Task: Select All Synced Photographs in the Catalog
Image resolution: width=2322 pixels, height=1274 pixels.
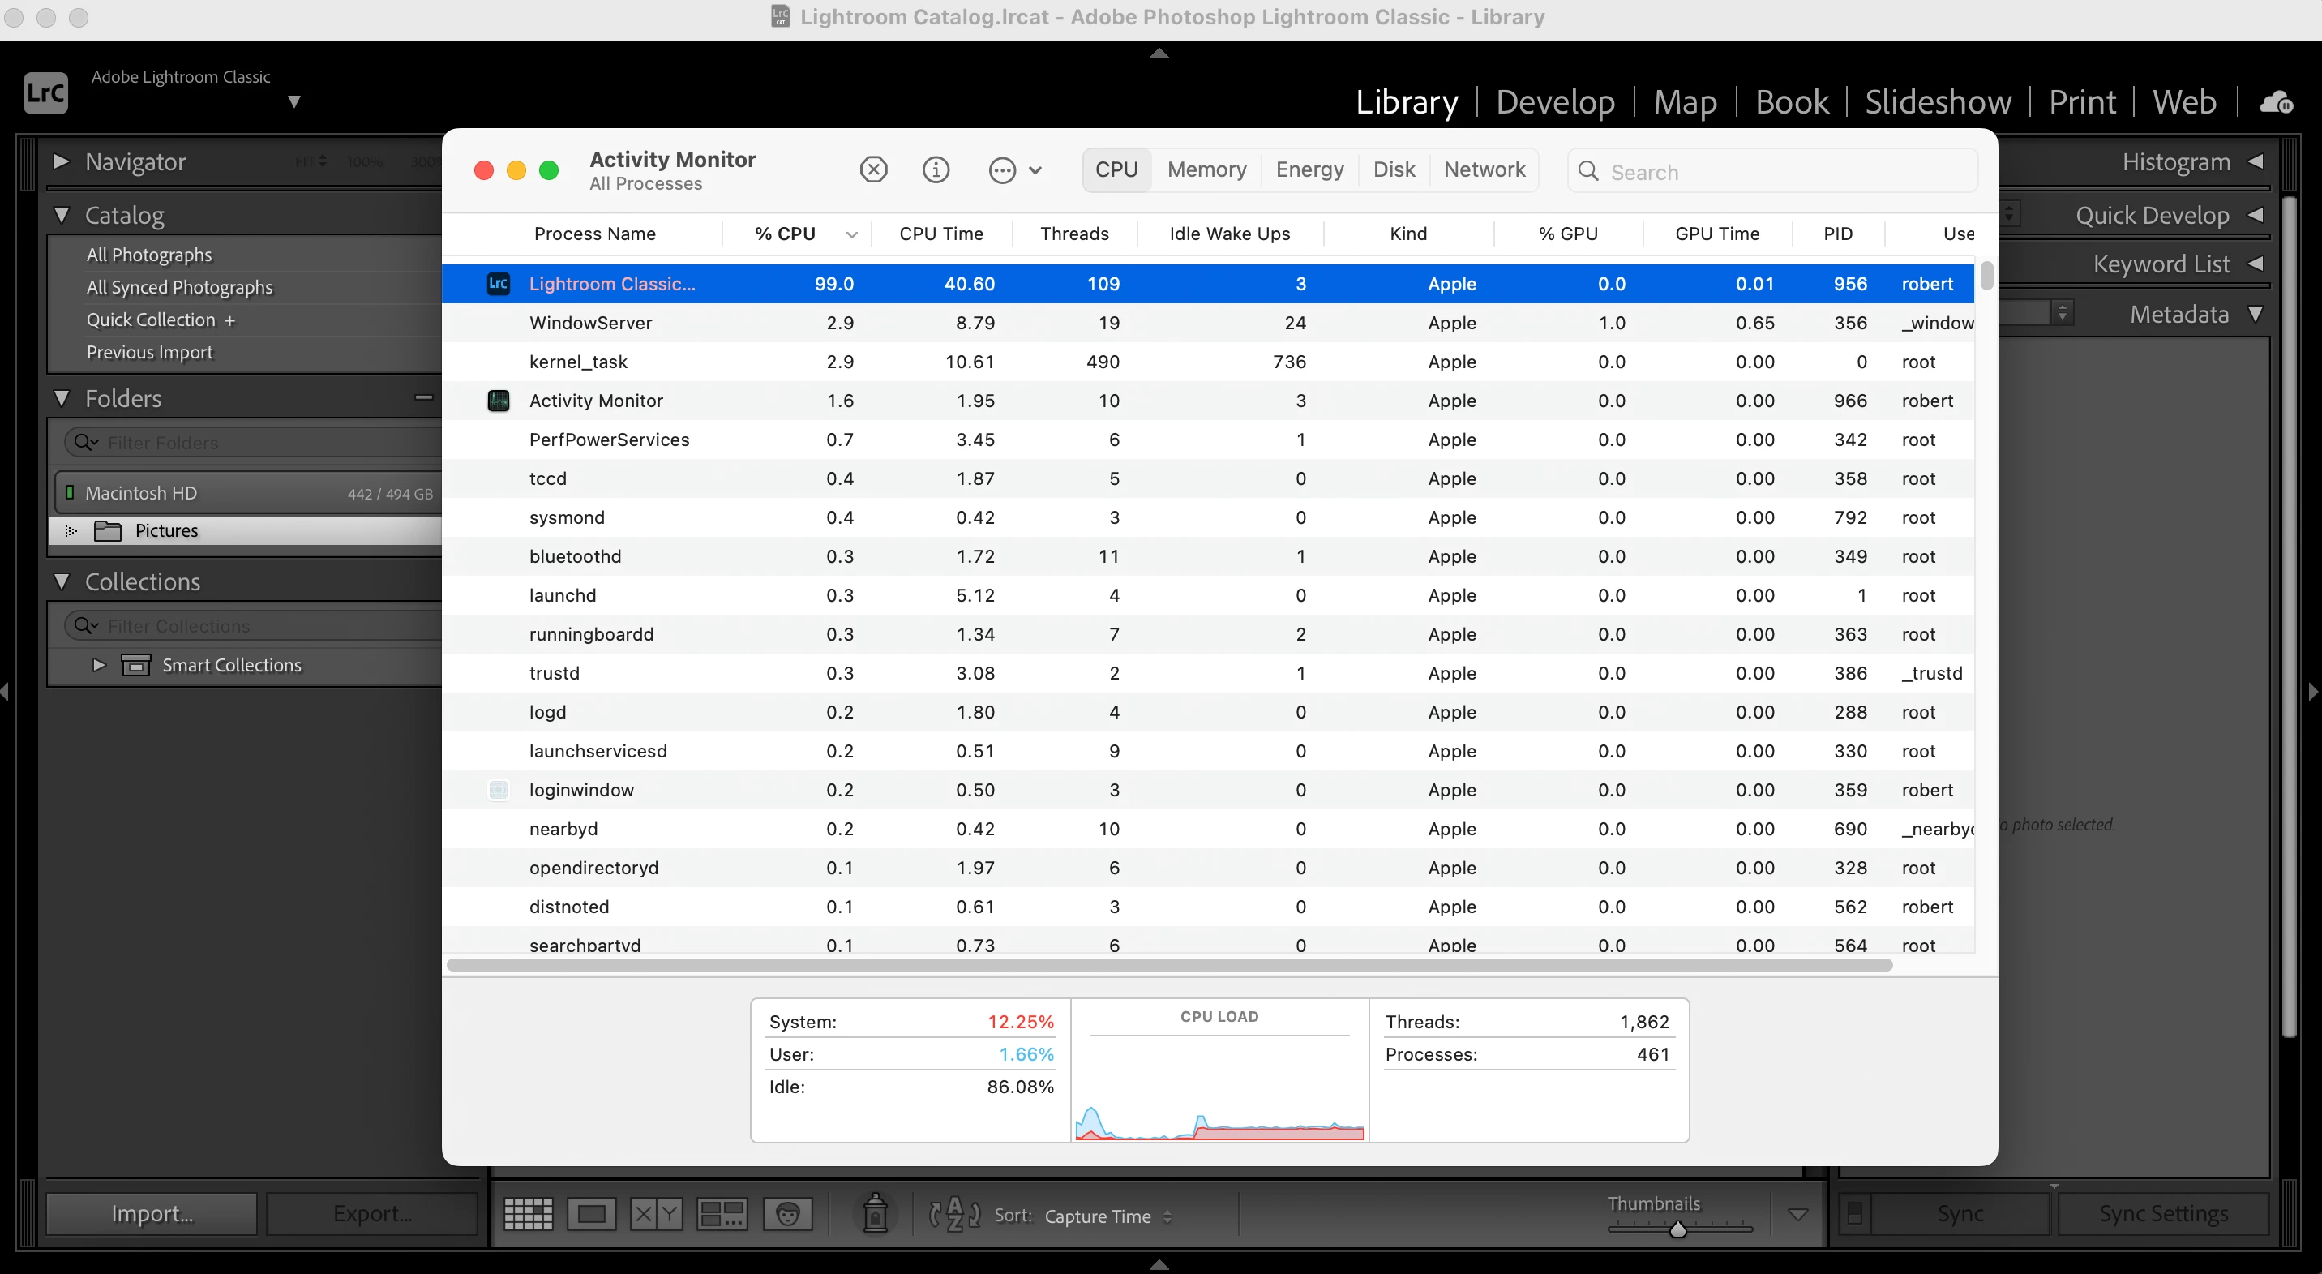Action: pyautogui.click(x=179, y=287)
